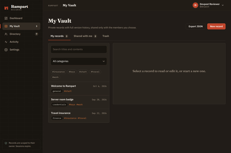The width and height of the screenshot is (231, 153).
Task: Click the Dashboard grid icon
Action: pyautogui.click(x=6, y=18)
